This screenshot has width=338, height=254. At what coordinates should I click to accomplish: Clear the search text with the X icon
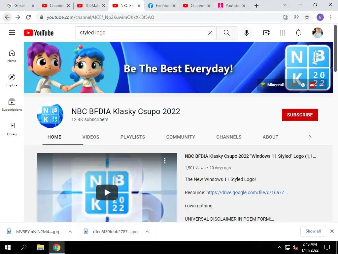point(210,33)
